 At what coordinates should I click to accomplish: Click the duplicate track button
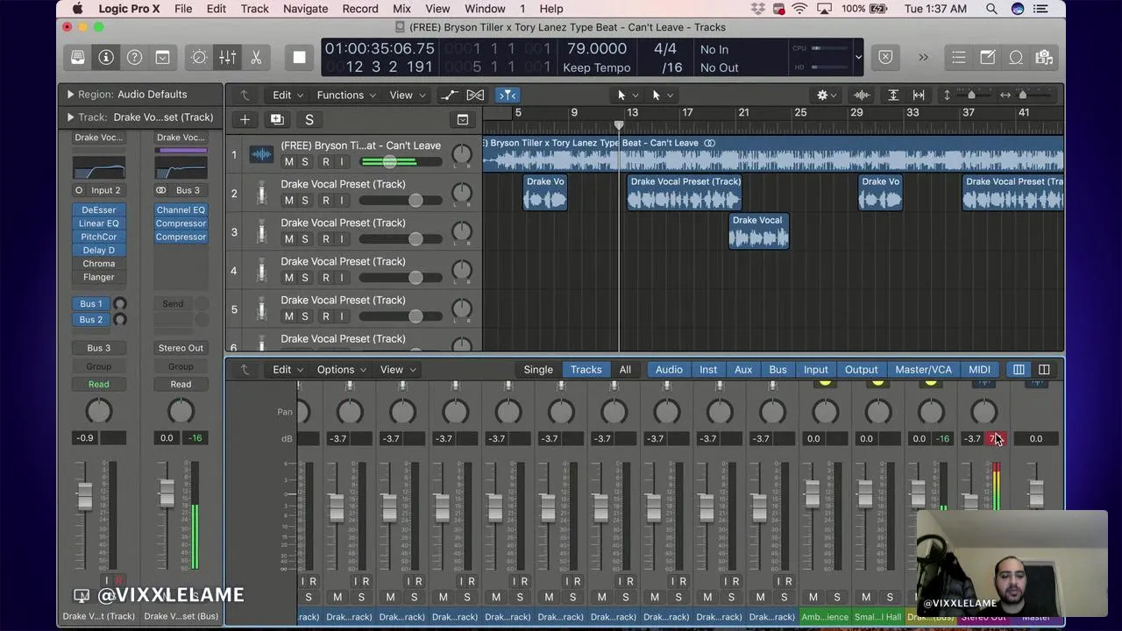[x=277, y=119]
